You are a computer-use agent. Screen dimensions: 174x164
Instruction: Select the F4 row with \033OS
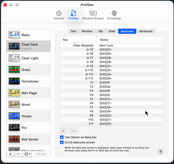(x=111, y=95)
